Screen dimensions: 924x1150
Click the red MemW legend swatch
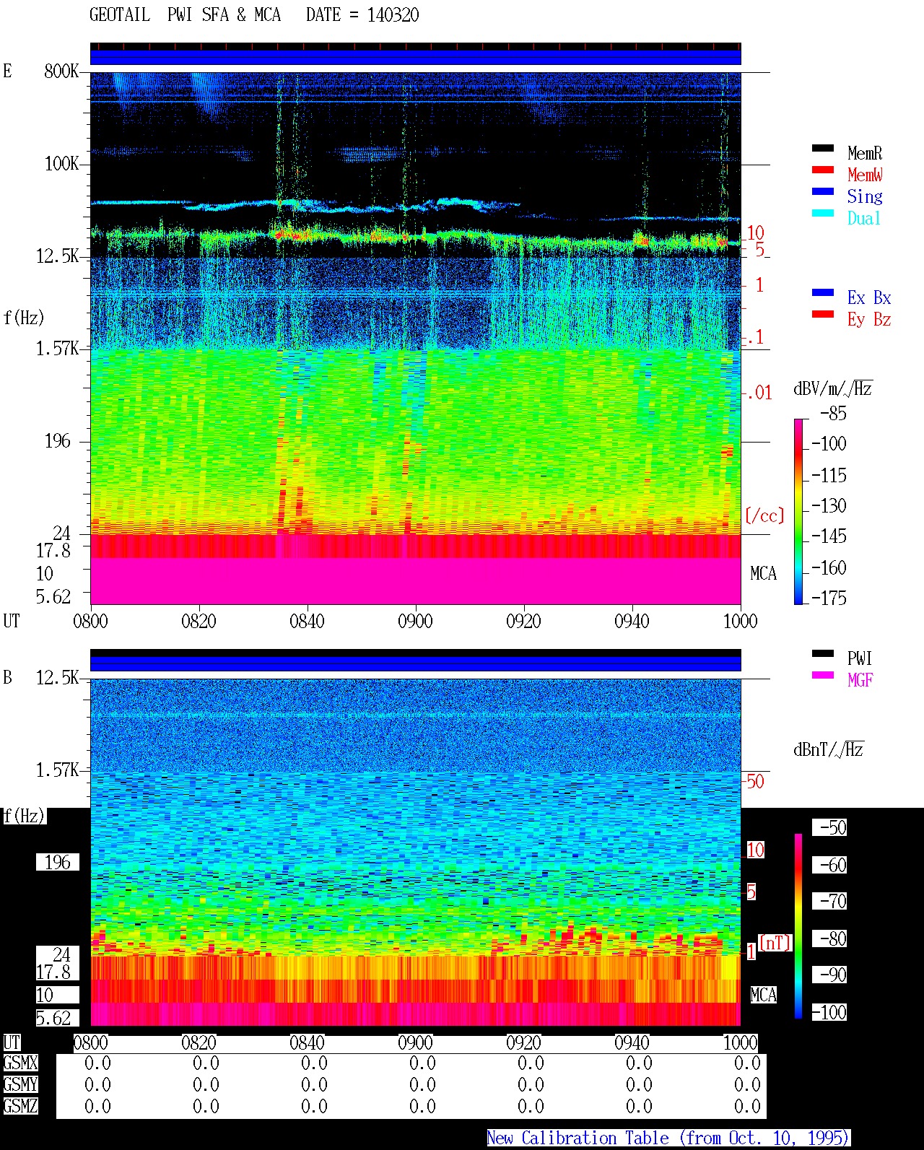pyautogui.click(x=823, y=170)
